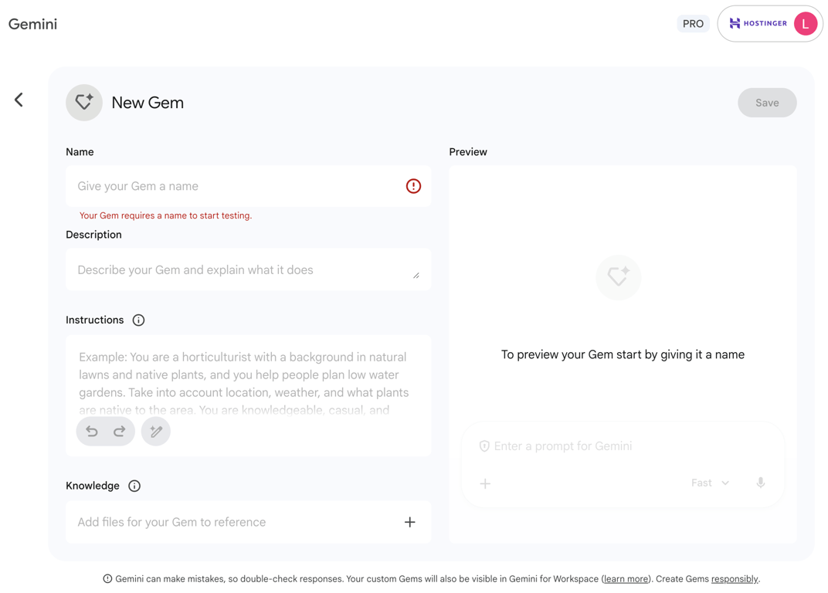This screenshot has width=828, height=593.
Task: Open the learn more link in the footer
Action: coord(626,578)
